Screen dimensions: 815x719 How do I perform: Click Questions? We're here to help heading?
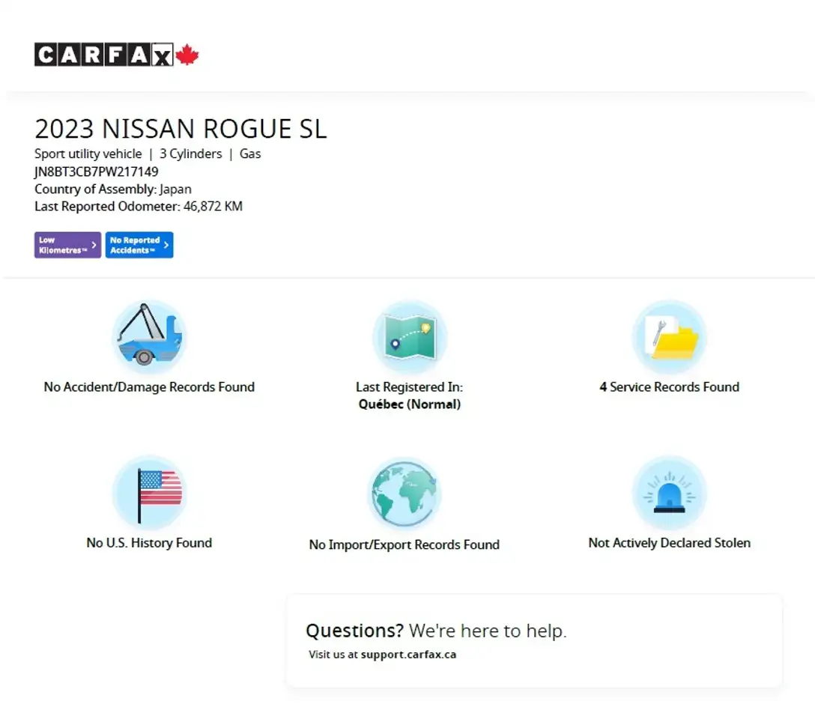coord(436,631)
